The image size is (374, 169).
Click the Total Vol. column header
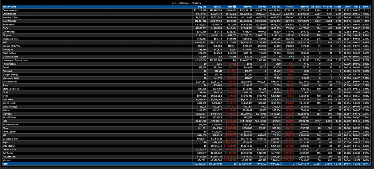click(303, 6)
